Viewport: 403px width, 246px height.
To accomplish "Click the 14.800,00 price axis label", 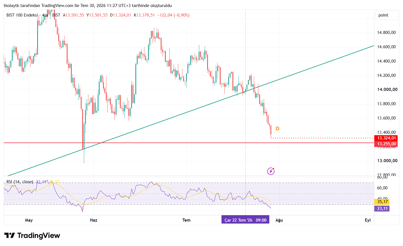I will pos(386,33).
